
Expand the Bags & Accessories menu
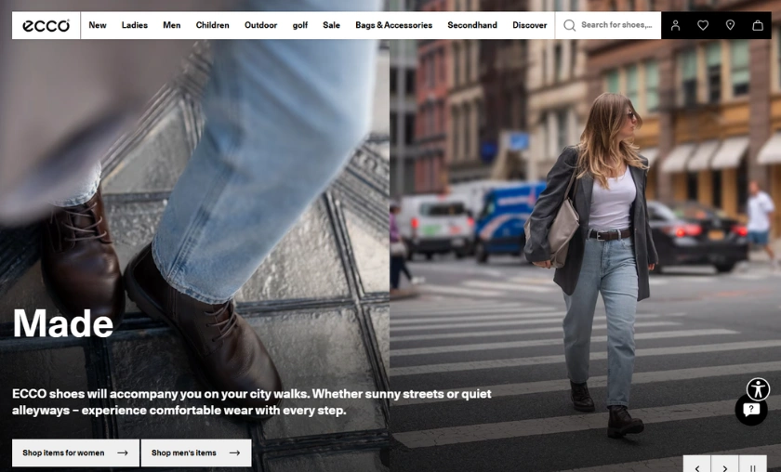click(x=393, y=25)
